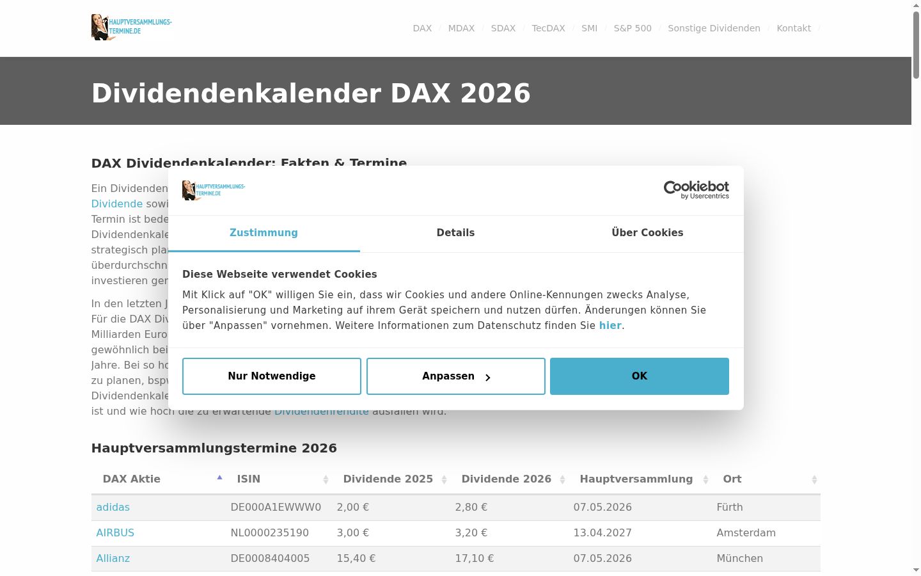921x576 pixels.
Task: Click adidas Dividende 2026 value 2,80 €
Action: [x=471, y=507]
